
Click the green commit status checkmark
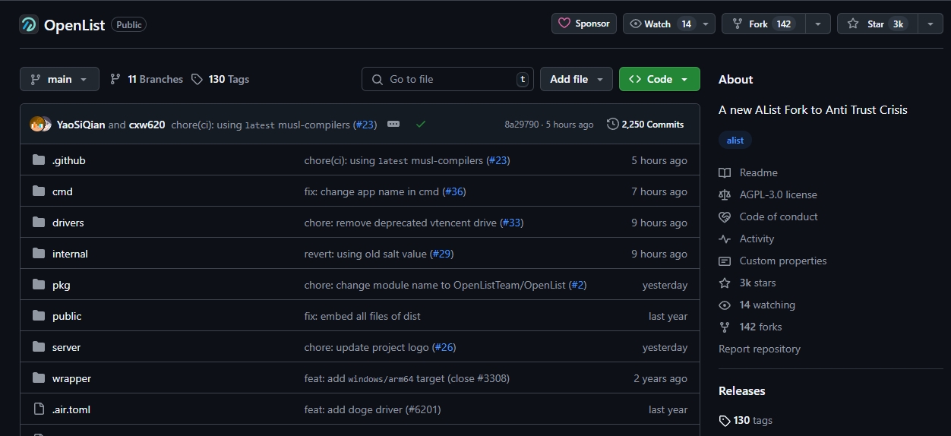click(x=421, y=125)
